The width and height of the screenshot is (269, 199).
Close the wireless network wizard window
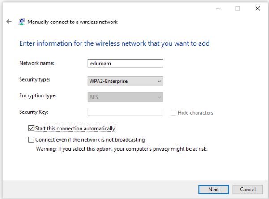click(x=257, y=8)
